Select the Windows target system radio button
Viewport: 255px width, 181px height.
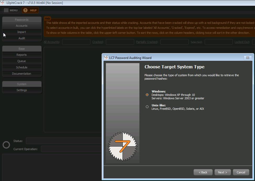click(x=147, y=95)
